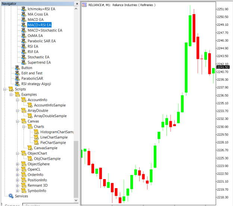Click the Edit and Test advisor icon
The width and height of the screenshot is (233, 206).
(18, 73)
